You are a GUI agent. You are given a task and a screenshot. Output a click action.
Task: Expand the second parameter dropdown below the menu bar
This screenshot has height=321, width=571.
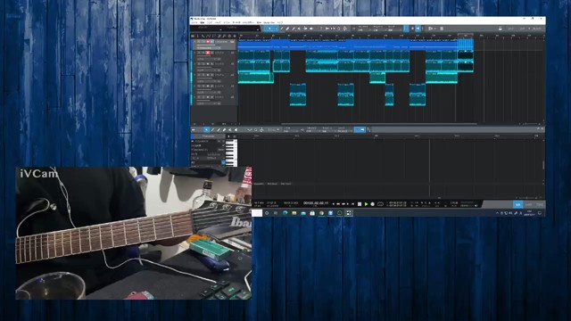[x=258, y=29]
